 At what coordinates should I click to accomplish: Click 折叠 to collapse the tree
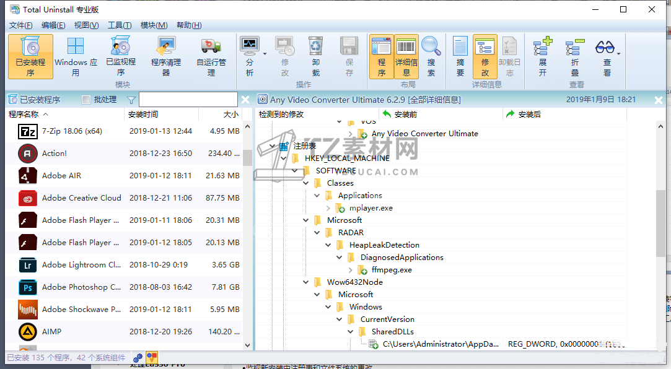point(575,56)
